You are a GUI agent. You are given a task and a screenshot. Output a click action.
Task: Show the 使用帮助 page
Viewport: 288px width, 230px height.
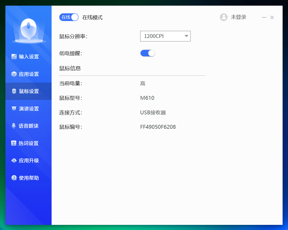click(x=28, y=178)
